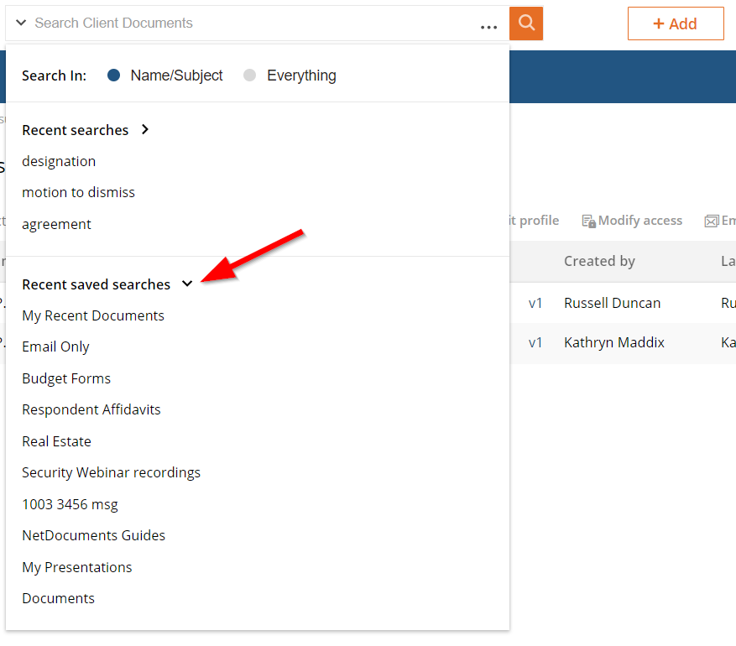Click the Modify access lock icon
Viewport: 736px width, 646px height.
click(588, 221)
